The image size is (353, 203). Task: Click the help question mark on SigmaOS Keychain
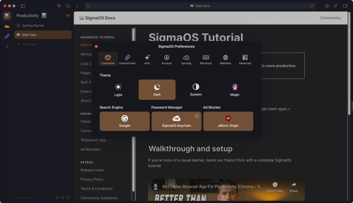click(197, 116)
